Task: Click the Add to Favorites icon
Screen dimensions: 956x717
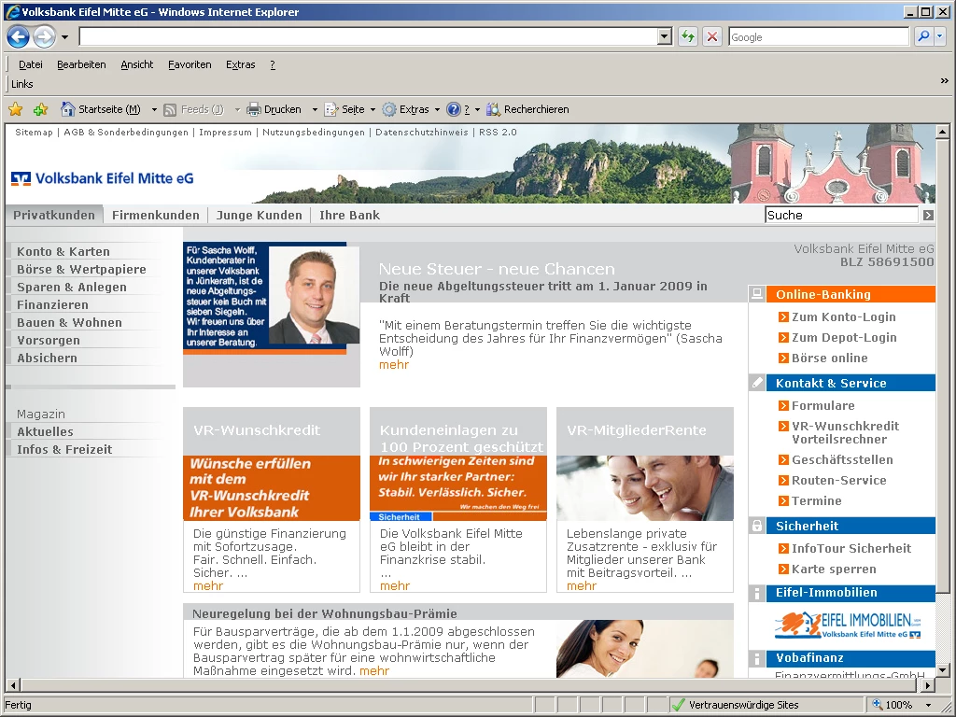Action: point(40,109)
